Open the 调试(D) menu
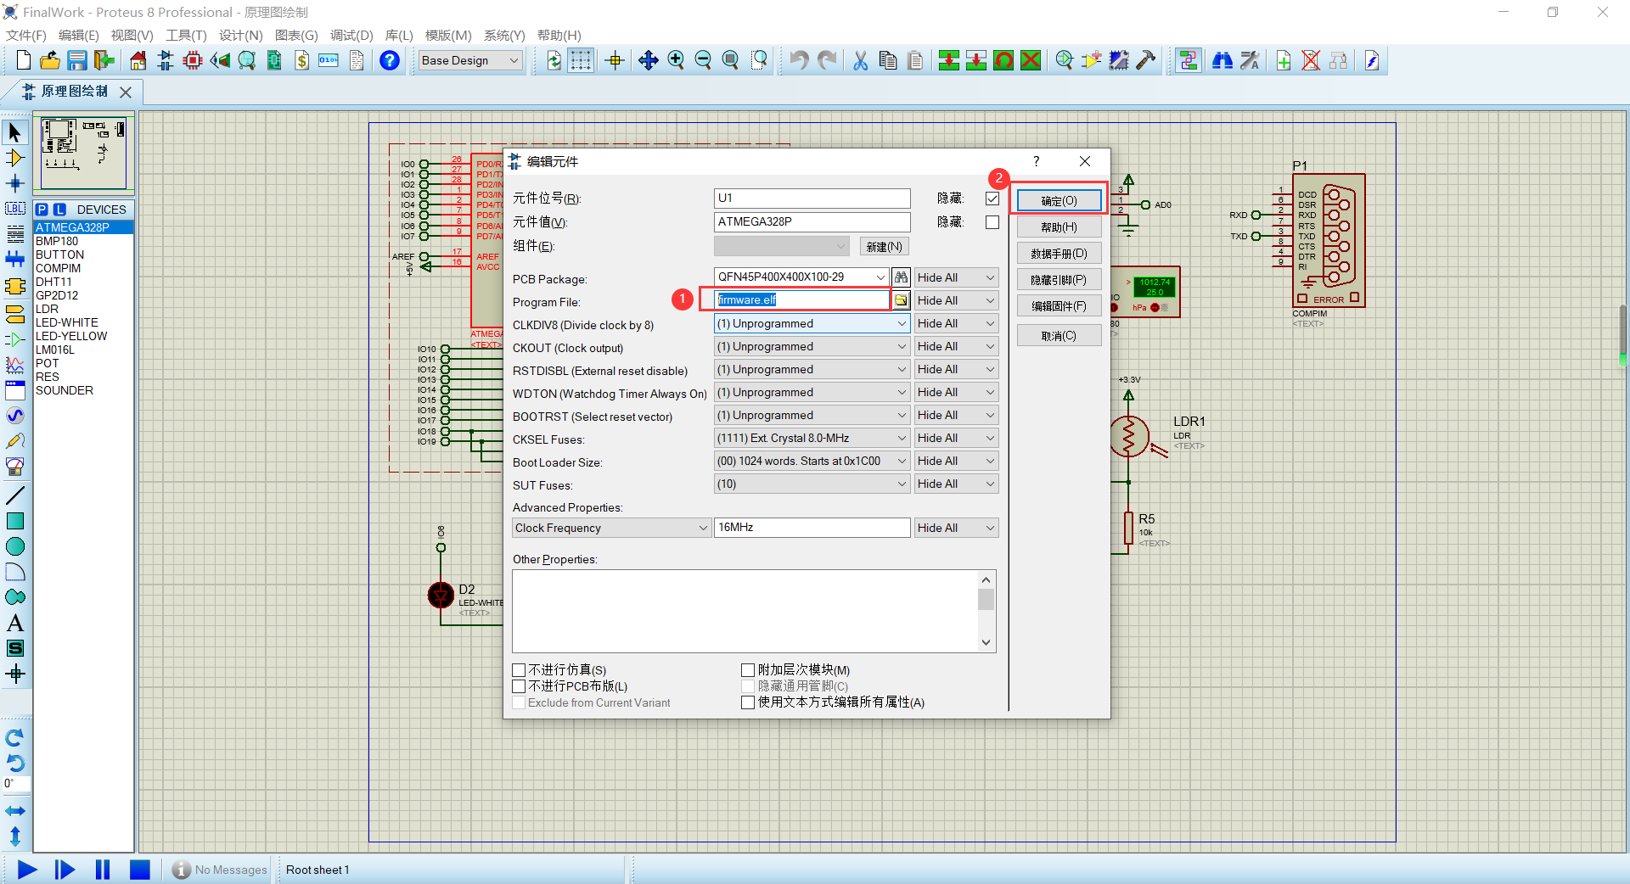The height and width of the screenshot is (884, 1630). [x=351, y=35]
